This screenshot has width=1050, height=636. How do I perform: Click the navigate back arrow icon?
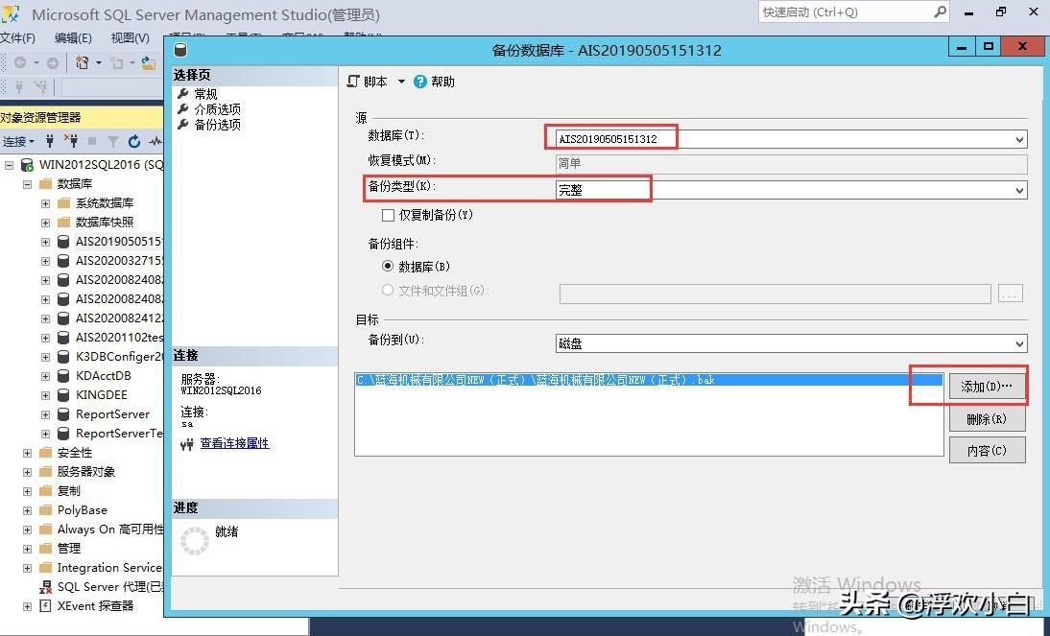pos(20,62)
